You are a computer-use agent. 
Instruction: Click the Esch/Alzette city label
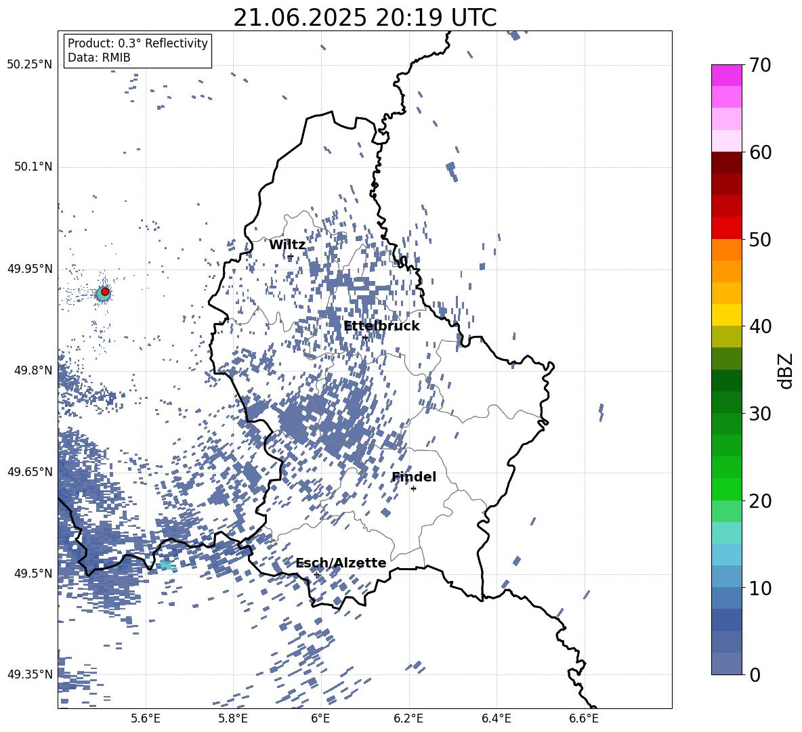pos(341,563)
